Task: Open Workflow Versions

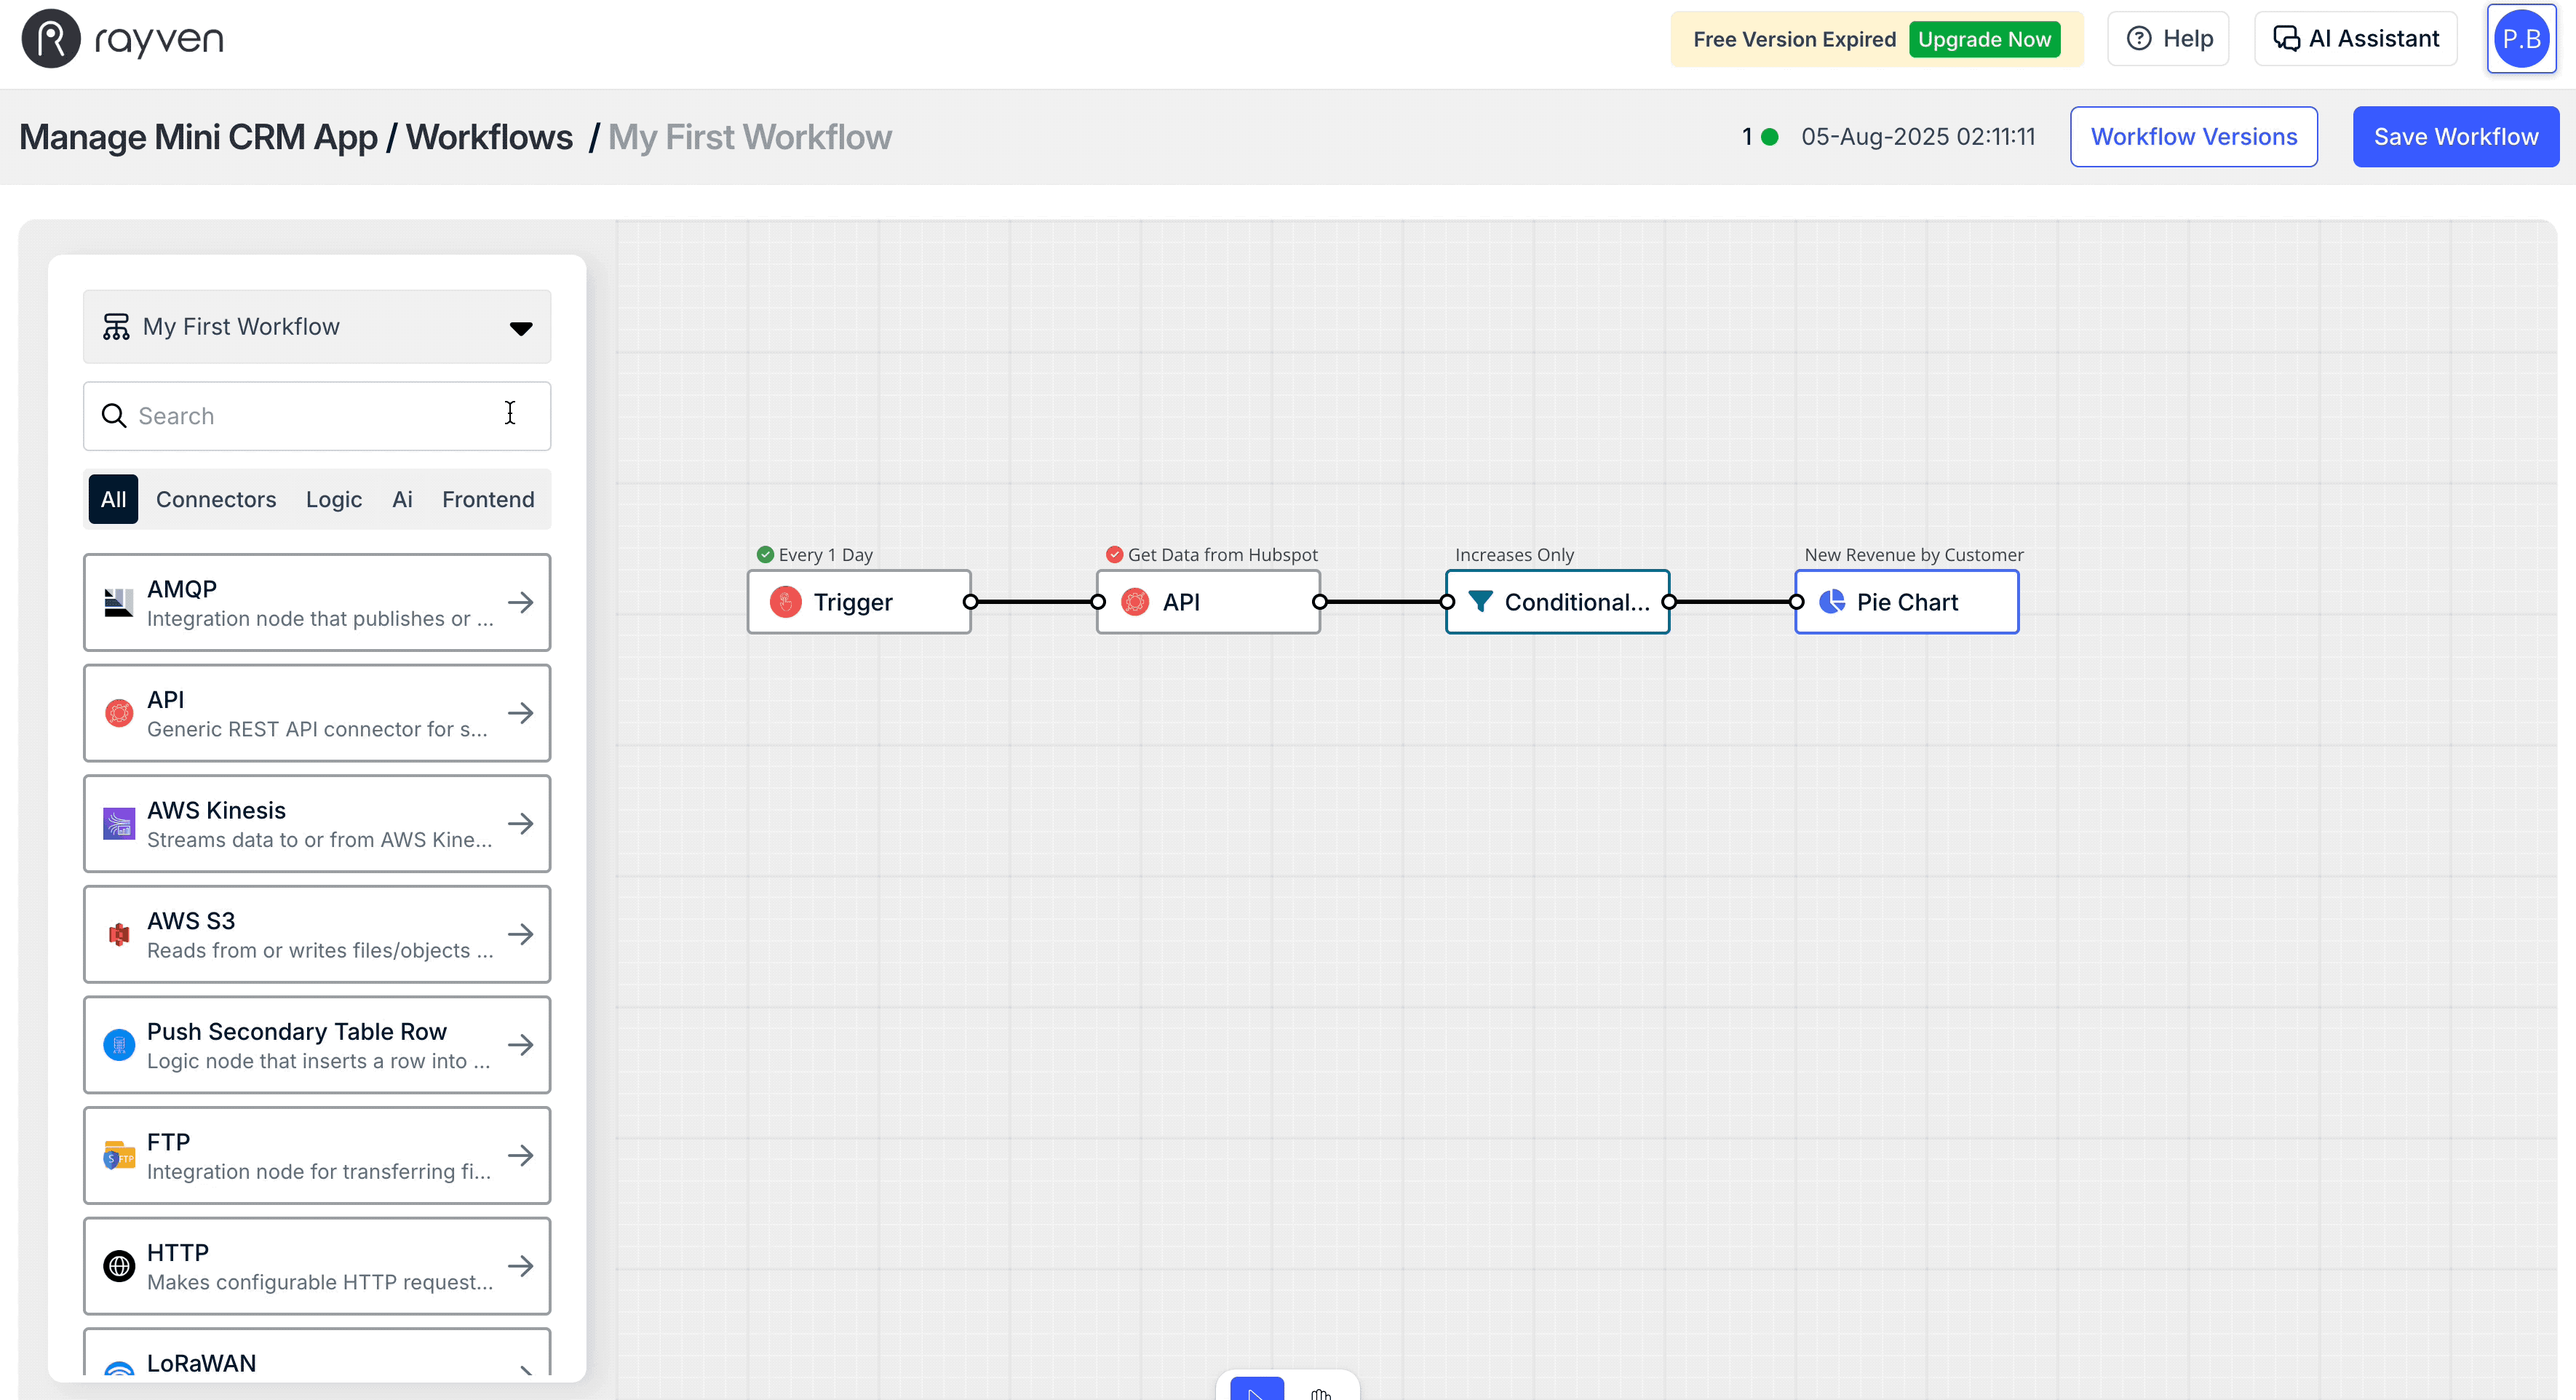Action: click(2194, 136)
